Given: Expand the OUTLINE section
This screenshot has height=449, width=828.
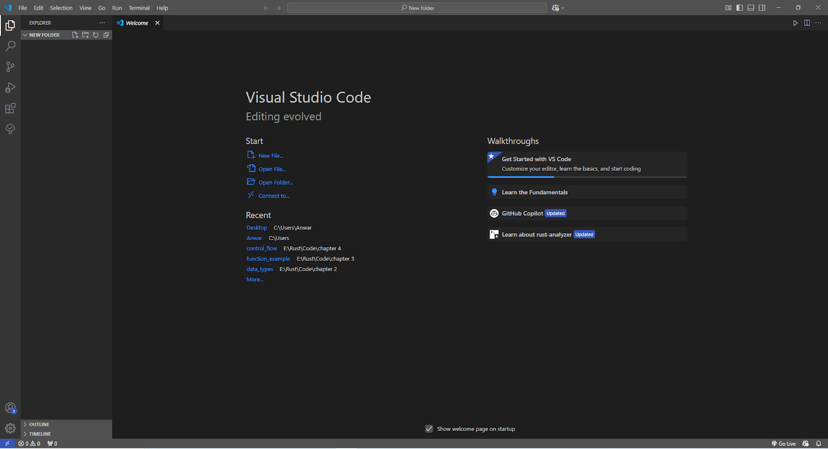Looking at the screenshot, I should pyautogui.click(x=67, y=424).
